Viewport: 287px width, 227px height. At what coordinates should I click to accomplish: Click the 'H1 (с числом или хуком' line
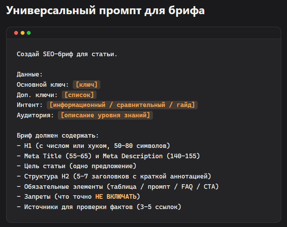click(x=93, y=146)
